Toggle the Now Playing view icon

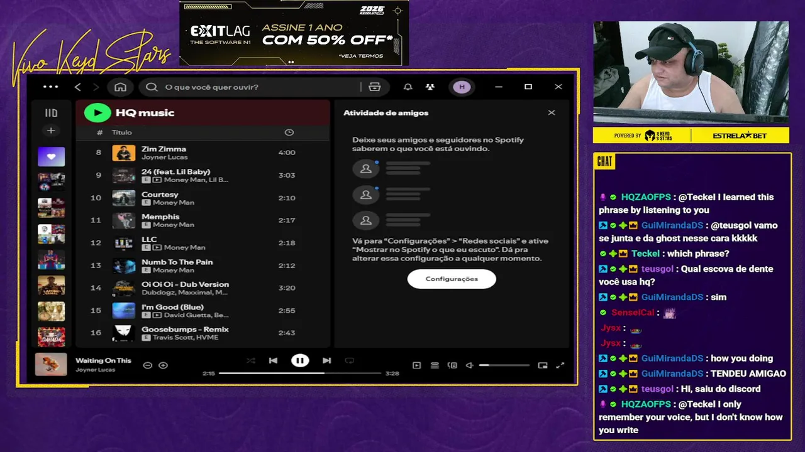click(416, 365)
